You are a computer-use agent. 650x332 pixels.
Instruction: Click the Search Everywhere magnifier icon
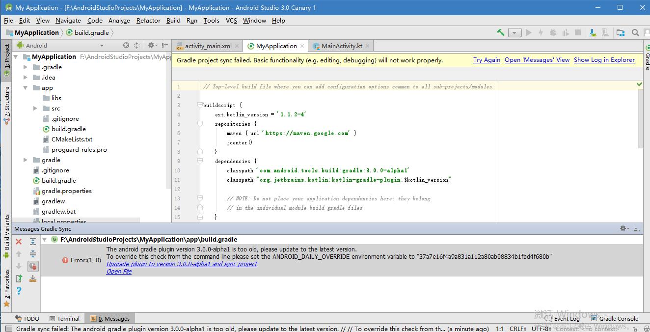(635, 33)
